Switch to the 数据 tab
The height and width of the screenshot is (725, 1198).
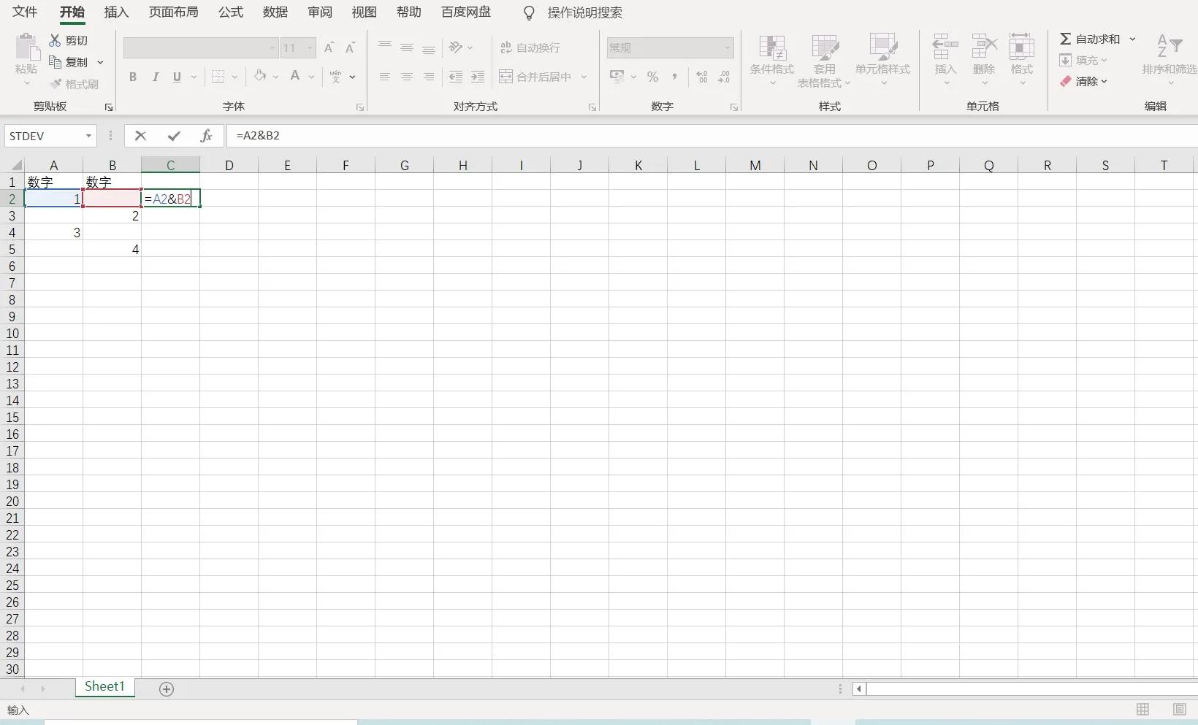[x=275, y=12]
